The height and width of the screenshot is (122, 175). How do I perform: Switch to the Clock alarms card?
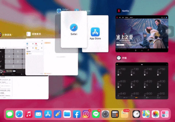[x=142, y=81]
